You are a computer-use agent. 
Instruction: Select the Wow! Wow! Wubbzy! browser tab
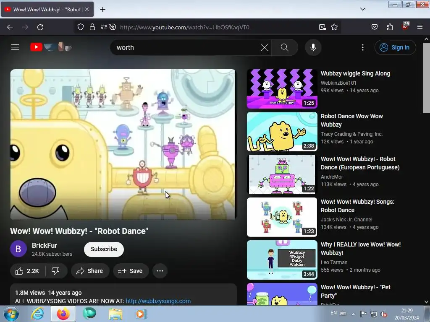pyautogui.click(x=47, y=9)
